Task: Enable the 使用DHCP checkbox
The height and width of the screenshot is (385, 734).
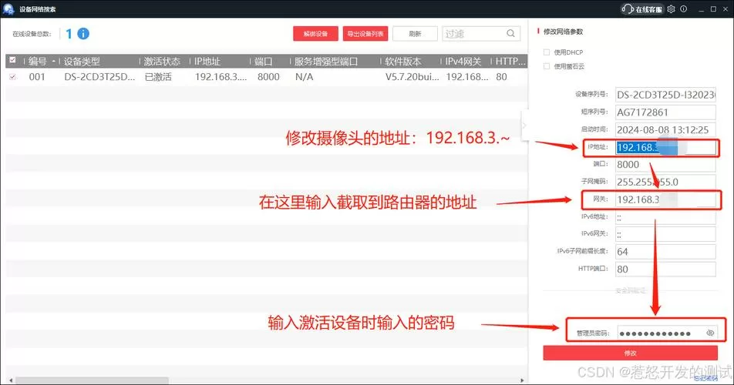Action: pos(547,52)
